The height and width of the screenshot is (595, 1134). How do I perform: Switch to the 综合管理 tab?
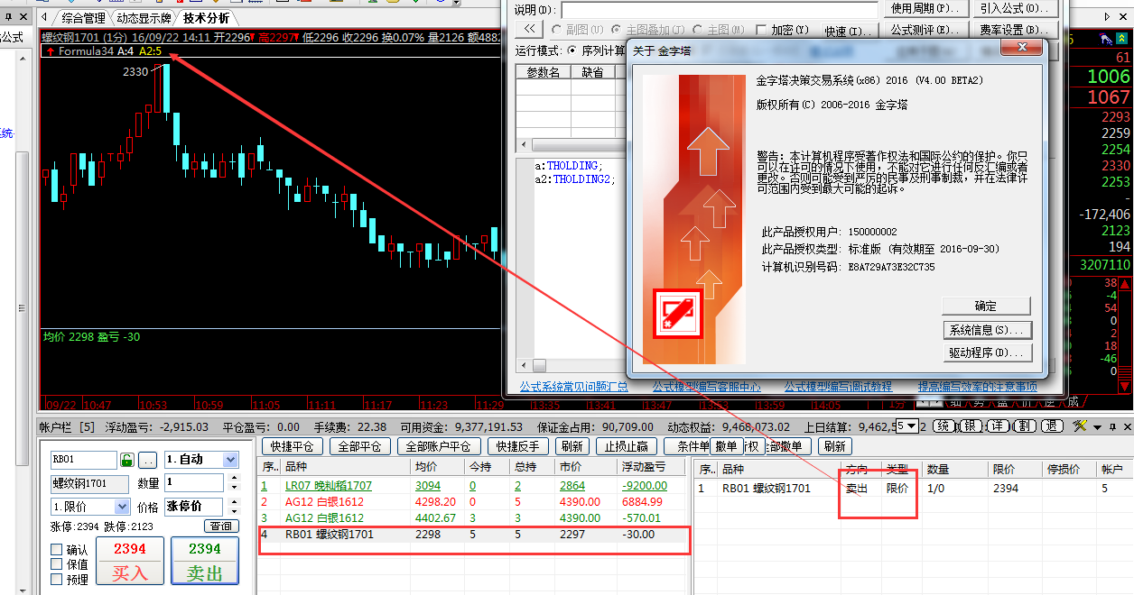83,18
